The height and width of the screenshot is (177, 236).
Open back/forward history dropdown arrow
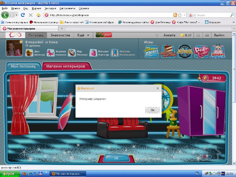16,15
